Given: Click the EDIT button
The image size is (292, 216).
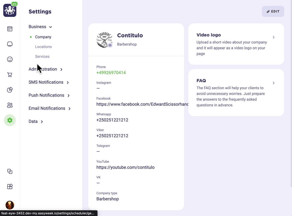Looking at the screenshot, I should point(273,11).
